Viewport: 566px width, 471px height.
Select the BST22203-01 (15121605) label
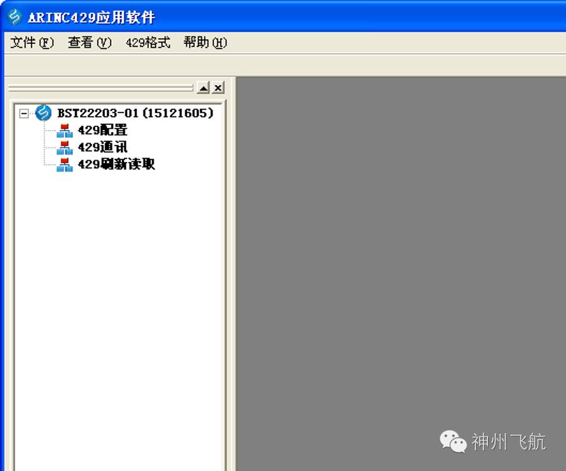tap(135, 113)
